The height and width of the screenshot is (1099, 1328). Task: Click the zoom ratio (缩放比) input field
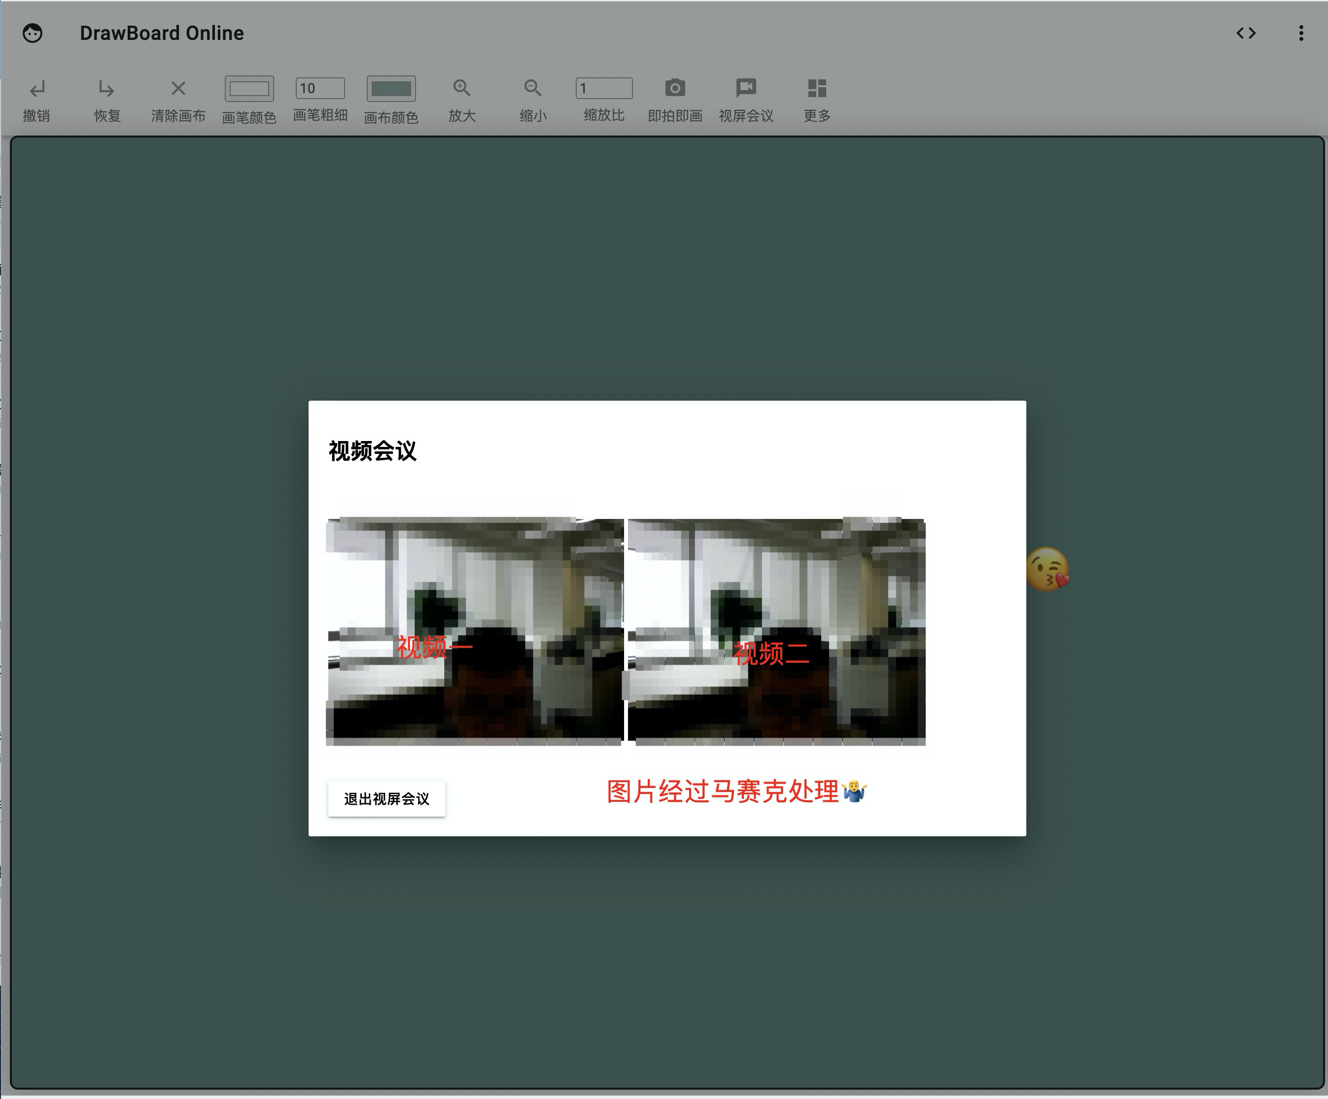coord(603,89)
